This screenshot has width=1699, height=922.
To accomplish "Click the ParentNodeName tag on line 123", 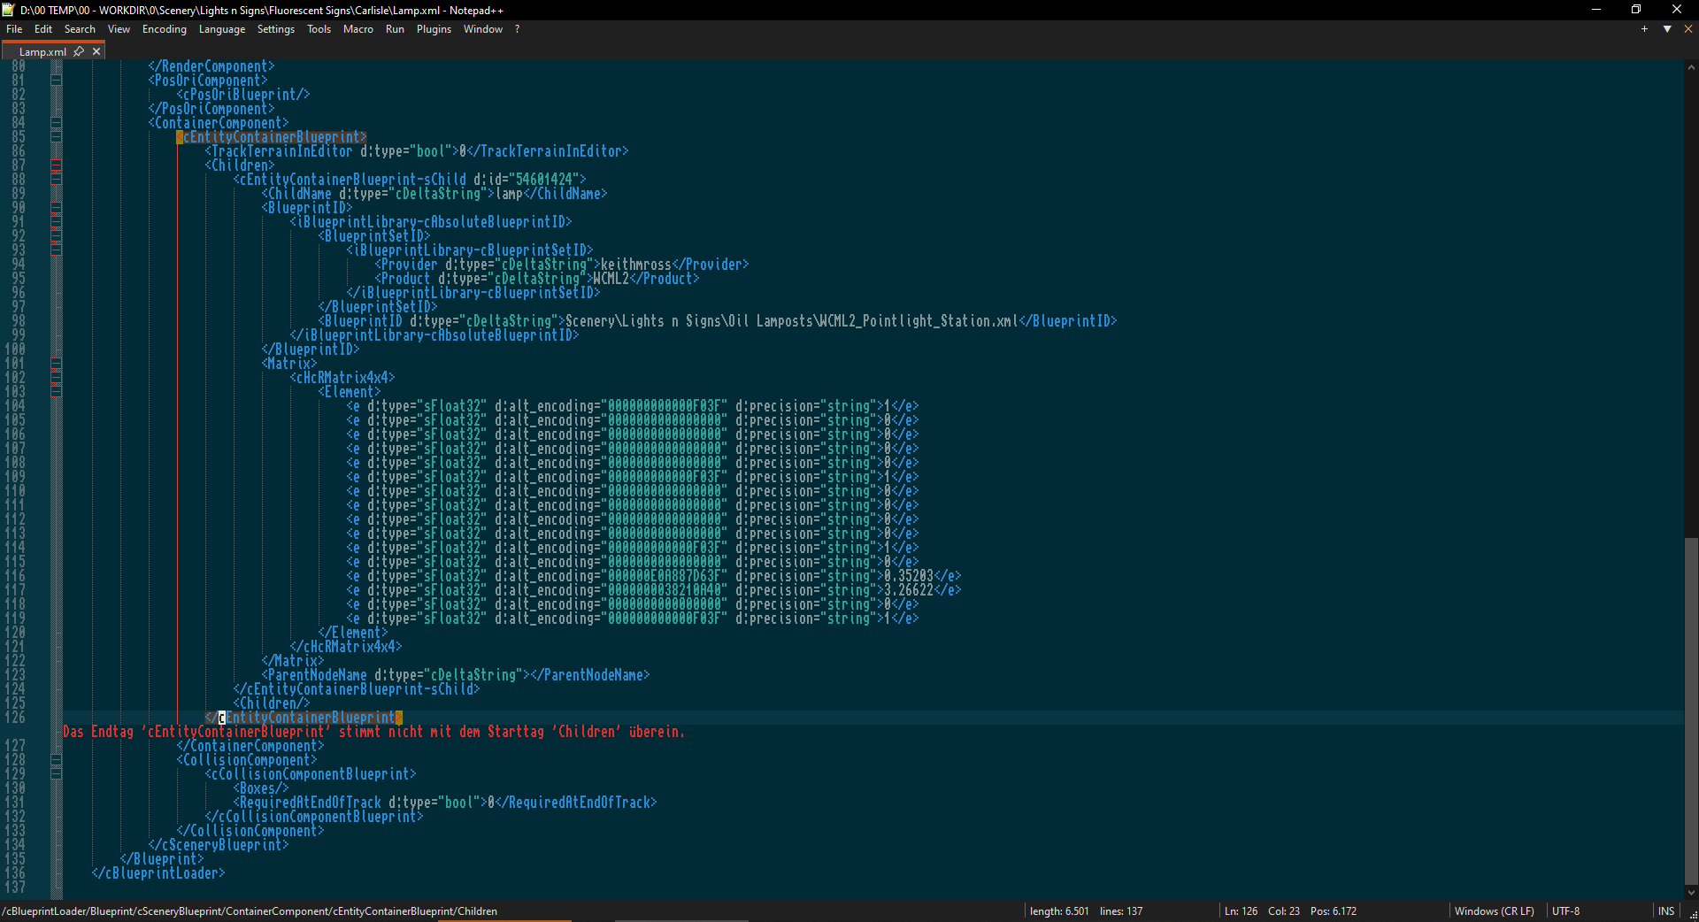I will pos(456,675).
